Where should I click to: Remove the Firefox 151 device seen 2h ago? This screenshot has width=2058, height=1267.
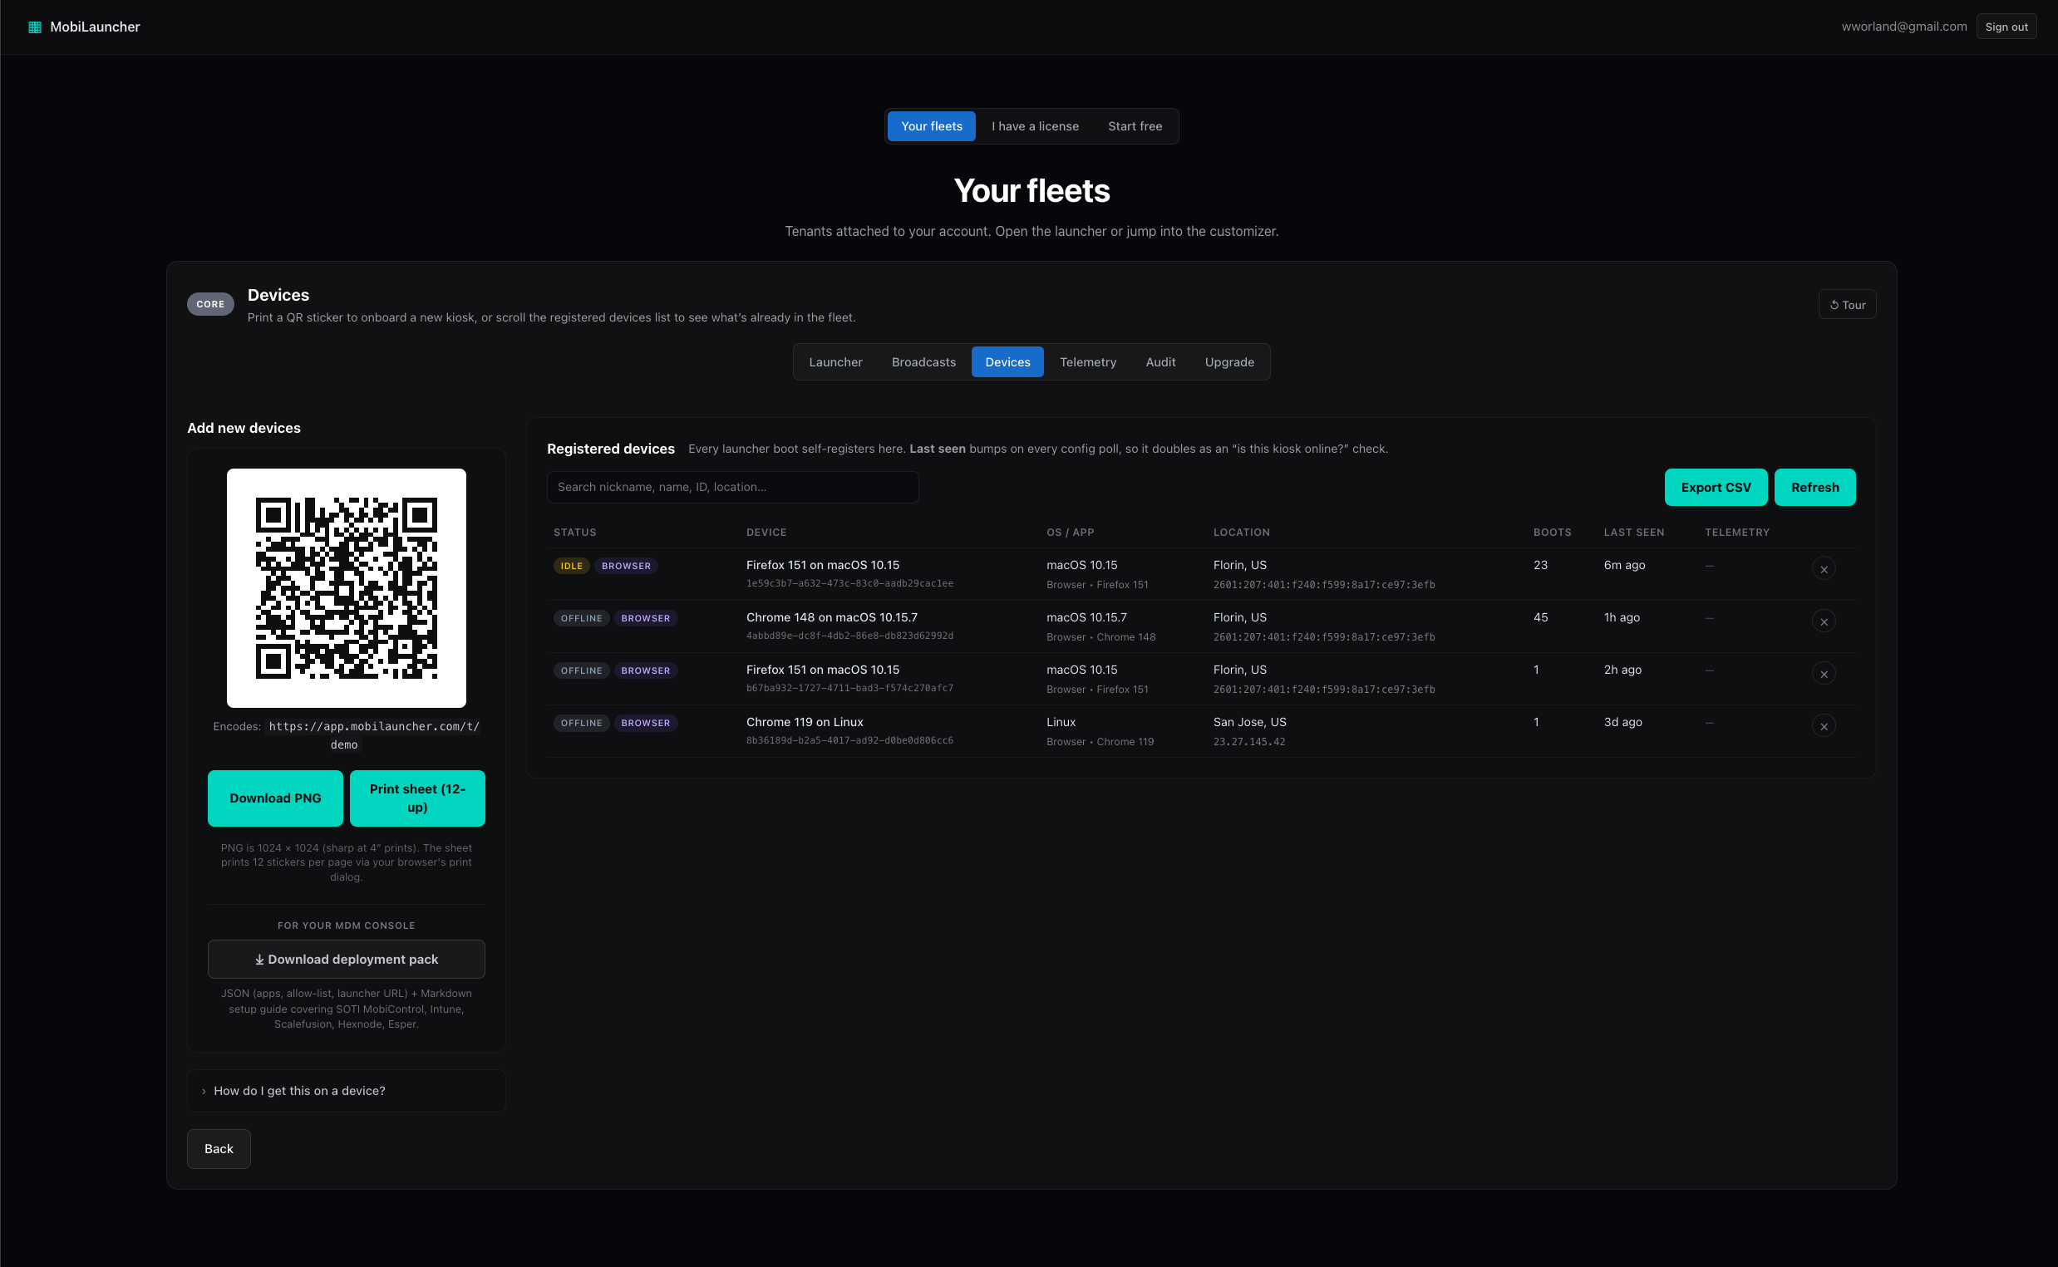pos(1824,674)
